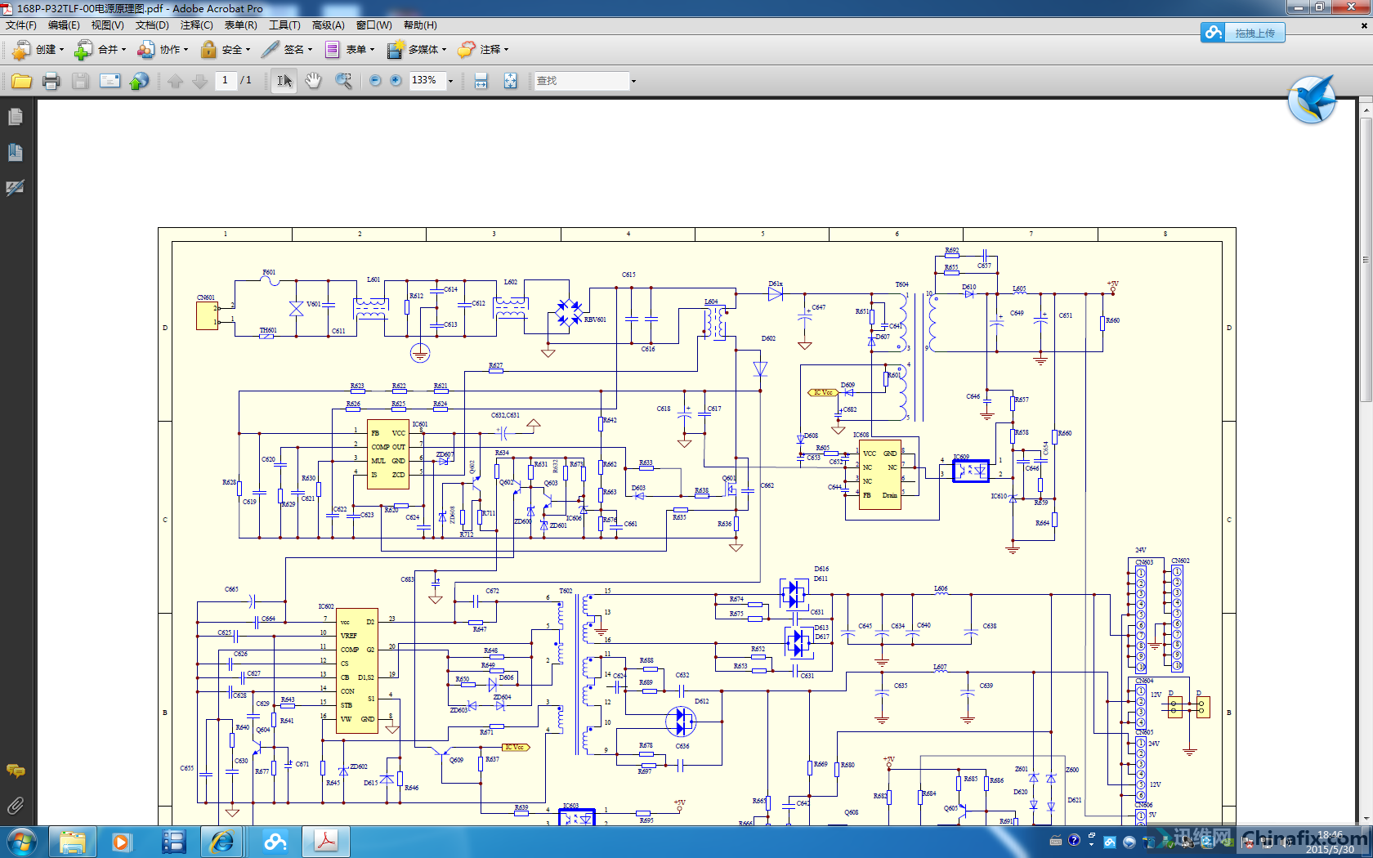Image resolution: width=1373 pixels, height=858 pixels.
Task: Open the 帮助(H) menu
Action: [420, 25]
